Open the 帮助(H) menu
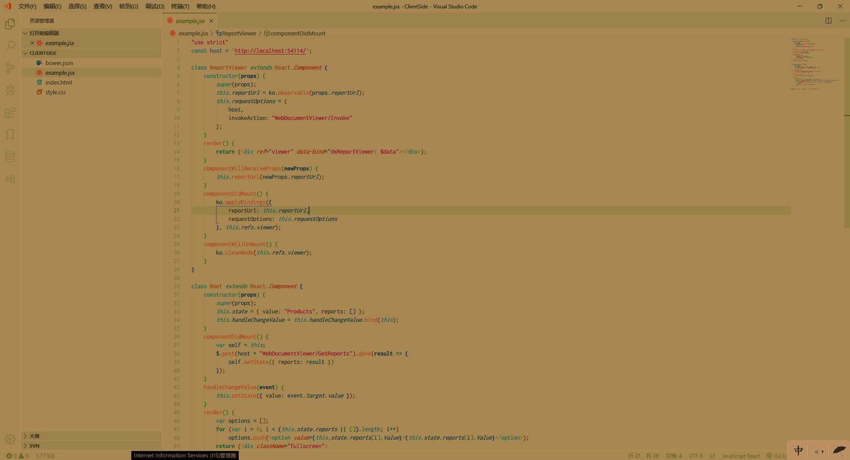This screenshot has height=460, width=850. 206,6
